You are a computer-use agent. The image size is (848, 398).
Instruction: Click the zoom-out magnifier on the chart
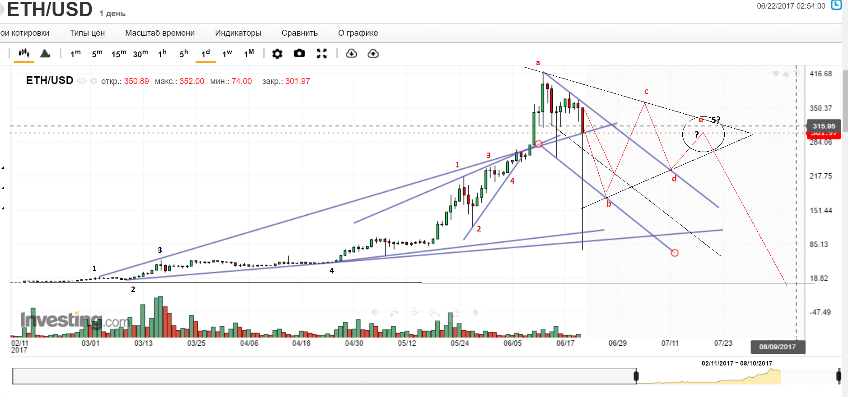click(x=414, y=312)
